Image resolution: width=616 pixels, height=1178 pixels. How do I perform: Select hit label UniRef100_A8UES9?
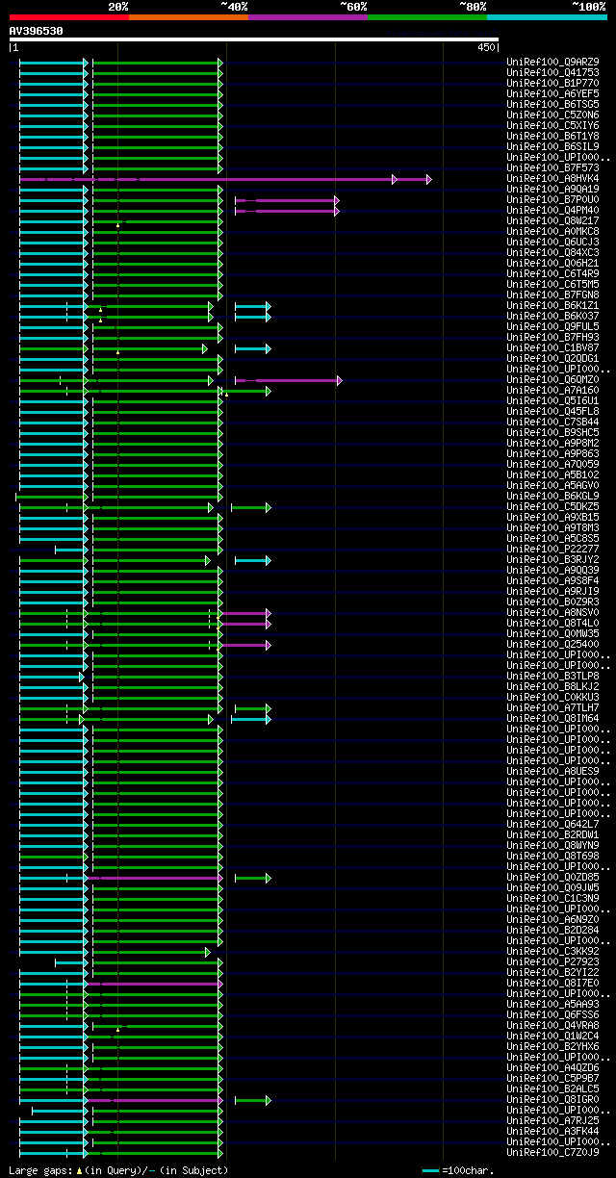[x=552, y=772]
